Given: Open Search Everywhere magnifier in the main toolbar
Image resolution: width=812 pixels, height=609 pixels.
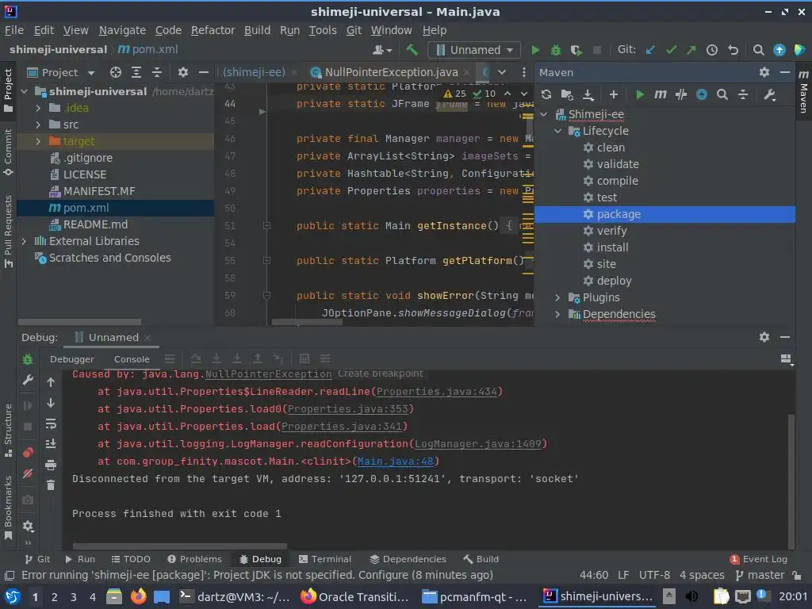Looking at the screenshot, I should [x=758, y=50].
